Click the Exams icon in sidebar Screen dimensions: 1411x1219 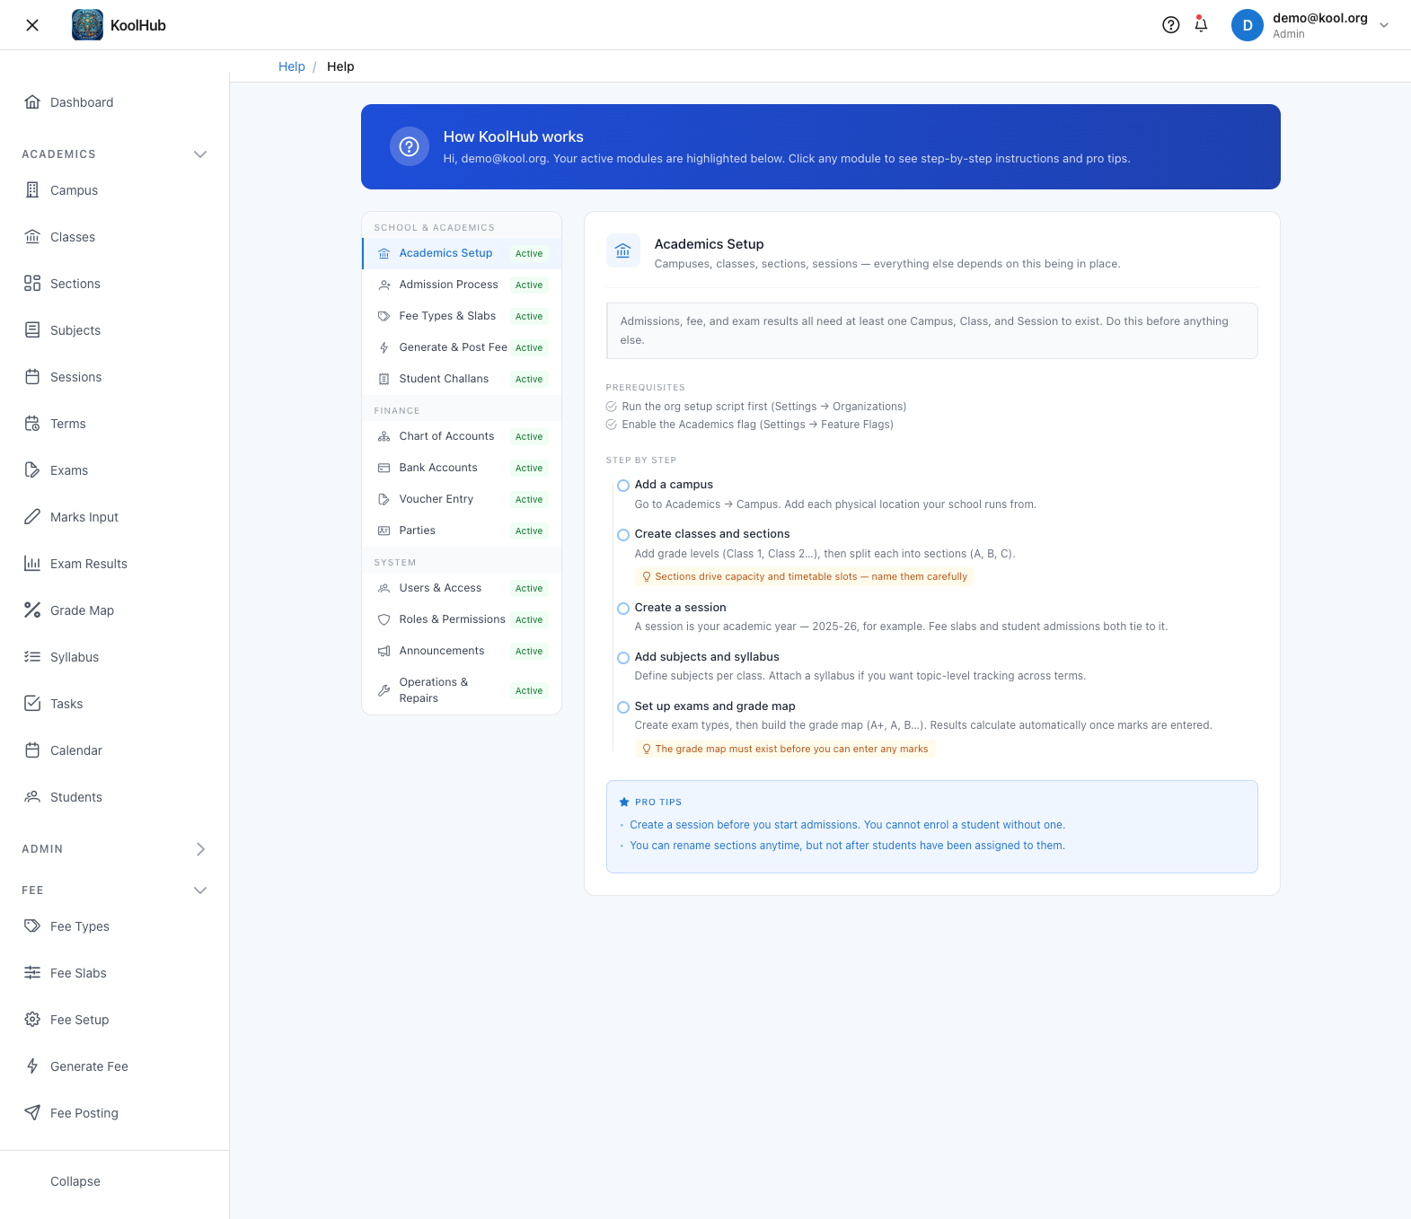click(x=32, y=470)
